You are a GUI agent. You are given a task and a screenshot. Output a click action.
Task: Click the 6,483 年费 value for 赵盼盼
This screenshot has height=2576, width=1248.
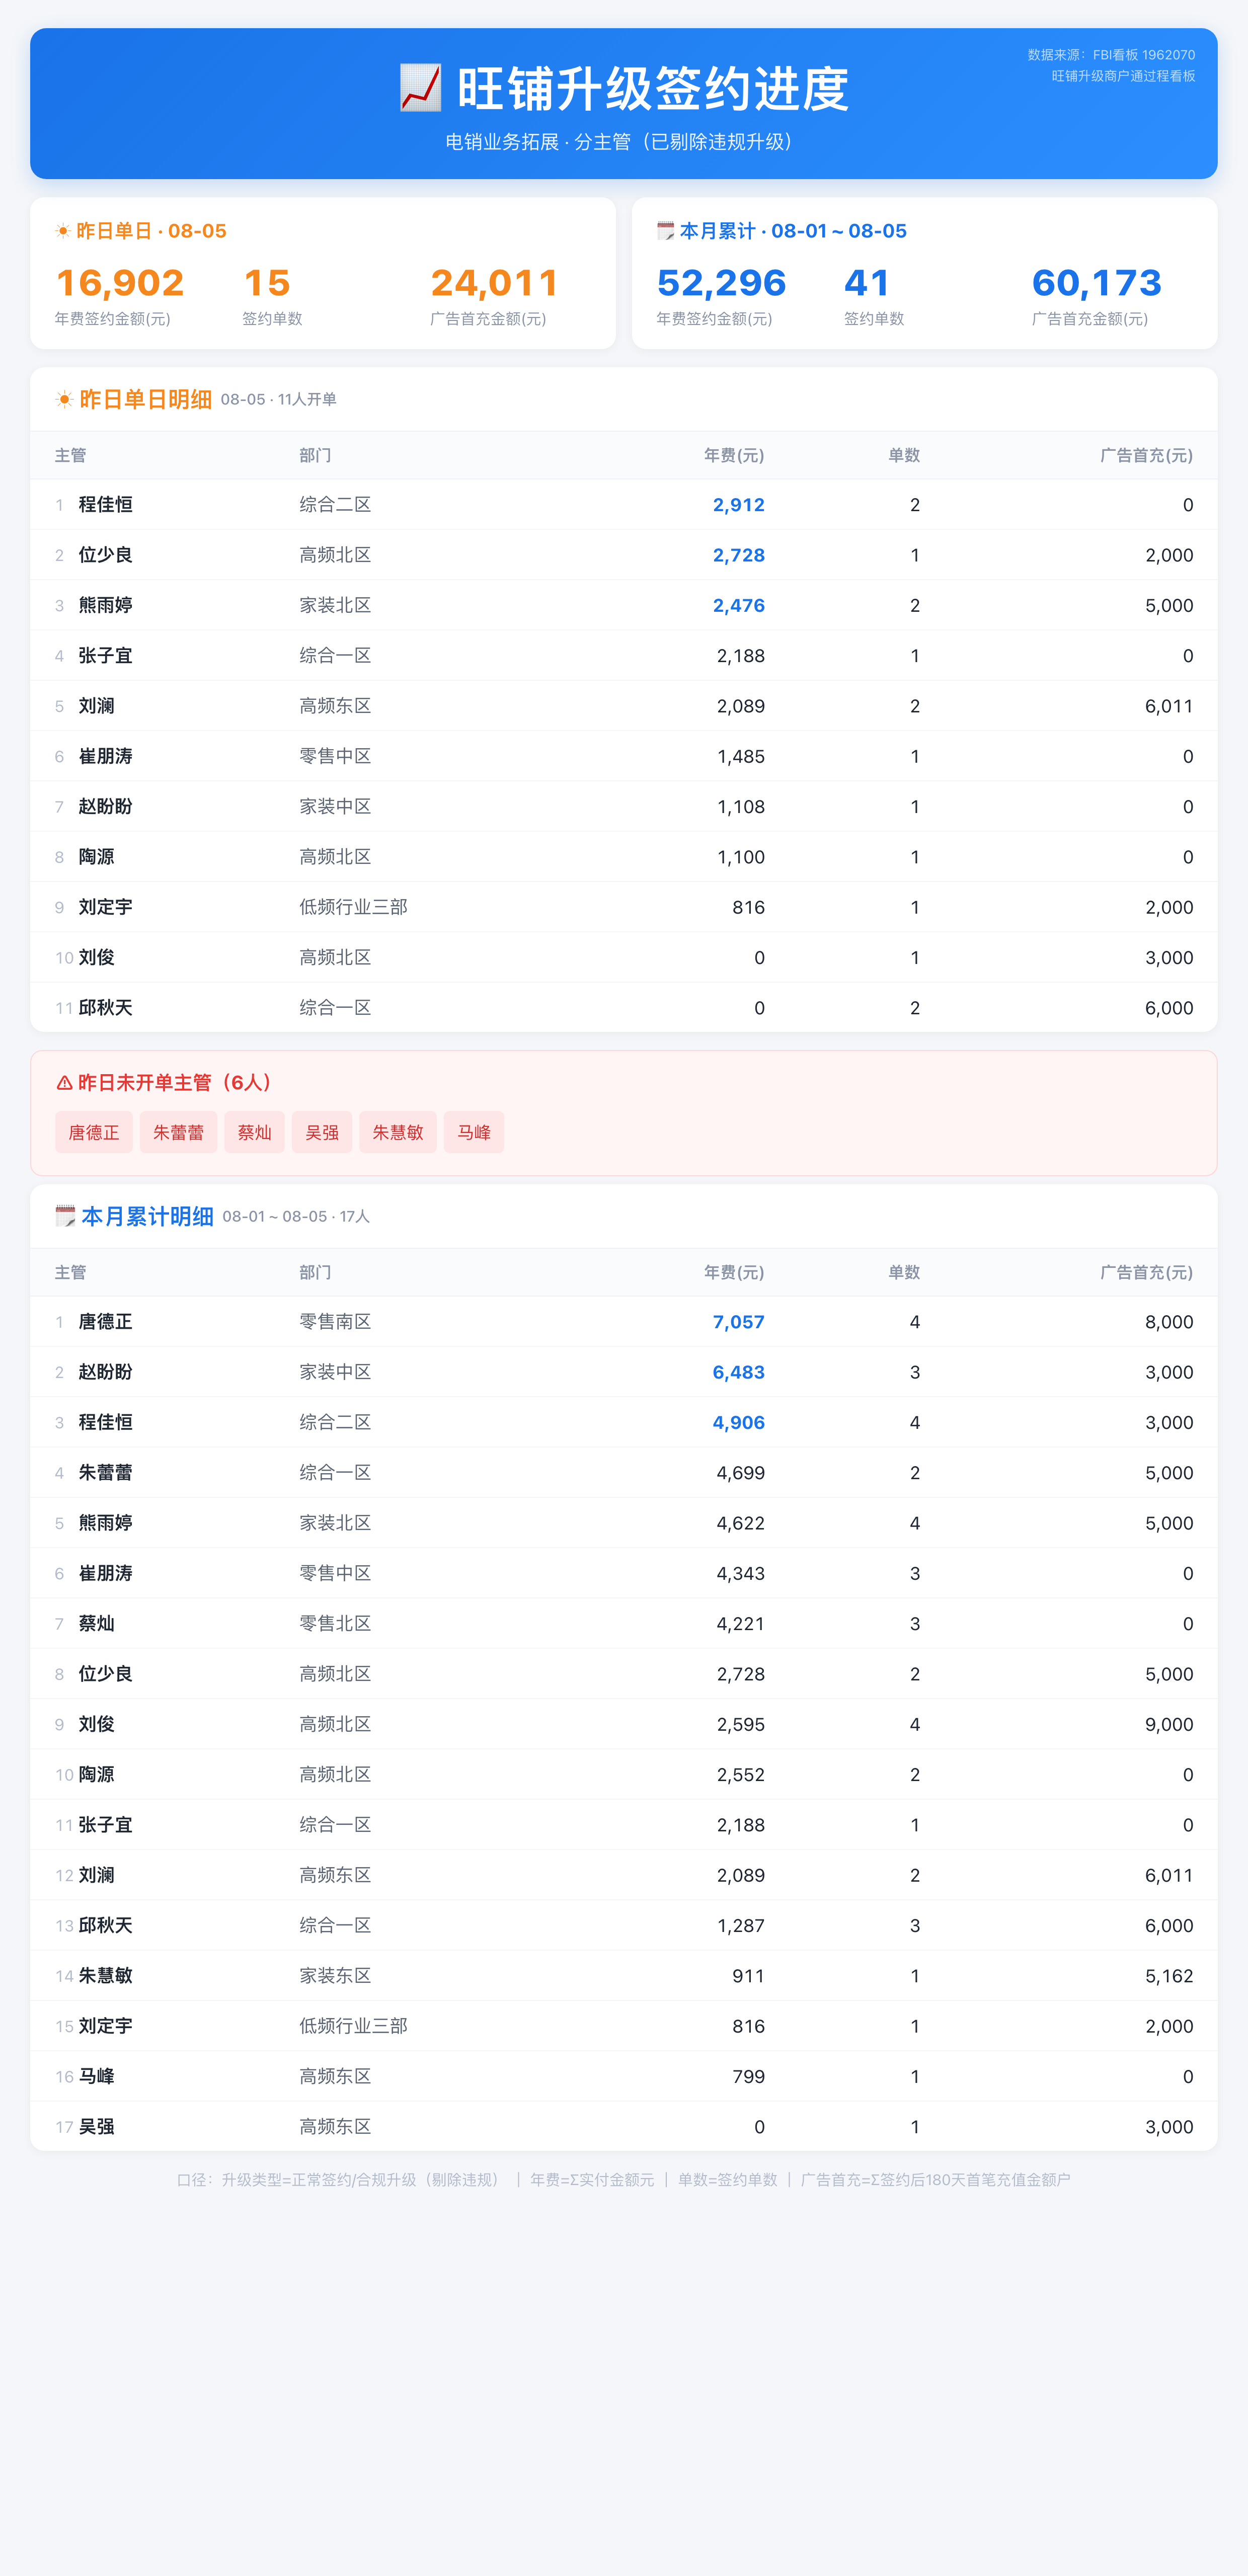739,1373
